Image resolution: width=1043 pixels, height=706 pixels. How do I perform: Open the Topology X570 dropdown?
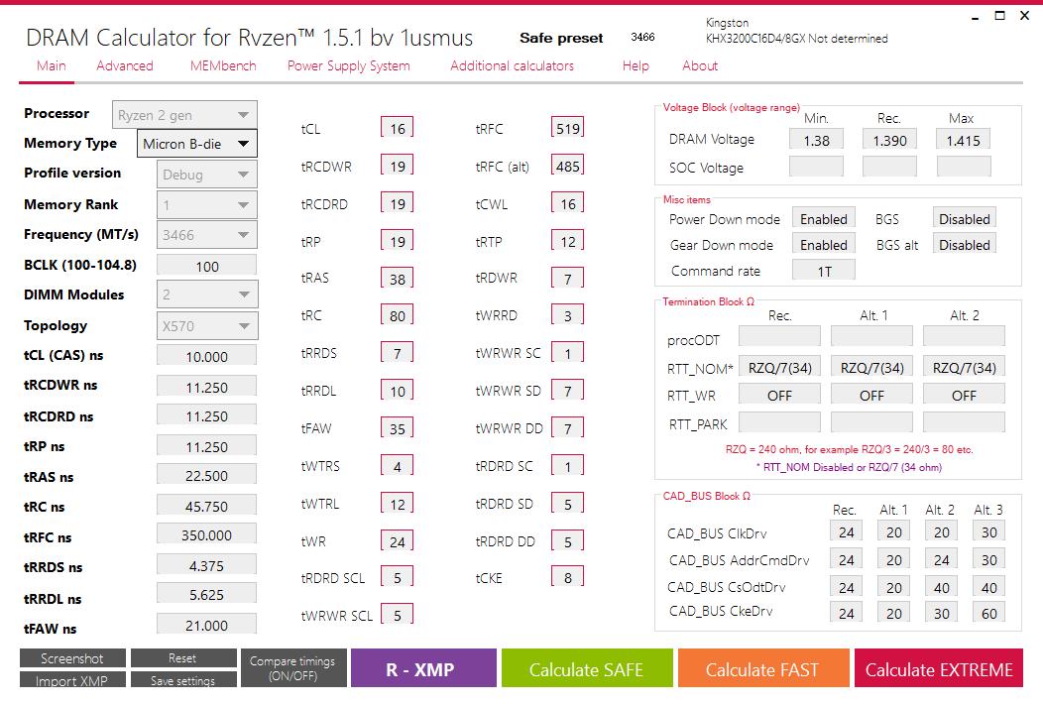point(207,325)
